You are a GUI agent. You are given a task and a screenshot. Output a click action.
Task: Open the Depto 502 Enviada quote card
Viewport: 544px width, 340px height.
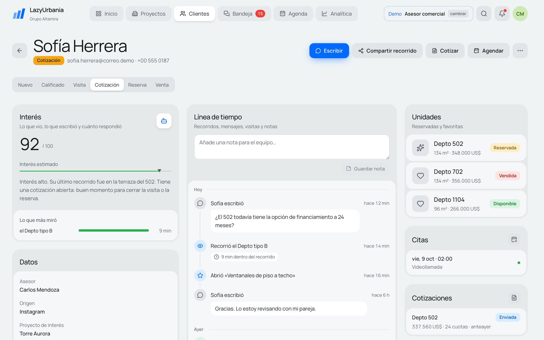[466, 322]
